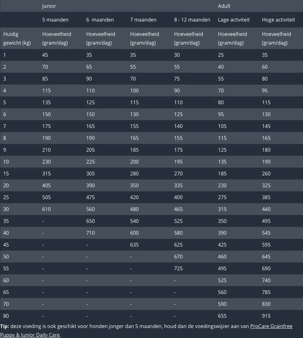Select the 635 cell in 45 kg row
Image resolution: width=303 pixels, height=338 pixels.
(x=134, y=244)
